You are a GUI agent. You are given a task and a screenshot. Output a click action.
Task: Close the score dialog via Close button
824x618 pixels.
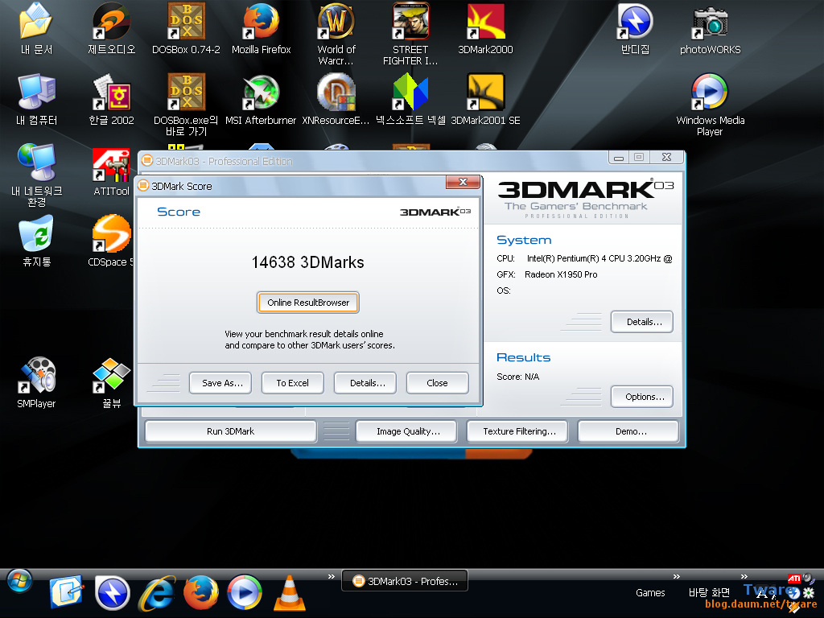pyautogui.click(x=437, y=383)
